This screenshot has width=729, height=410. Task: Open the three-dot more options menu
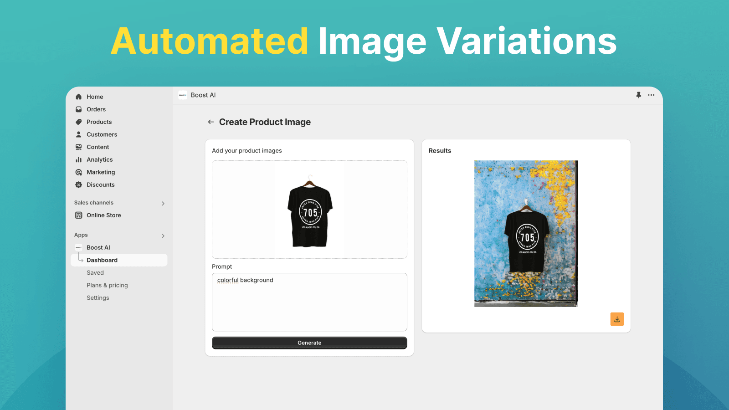click(651, 95)
